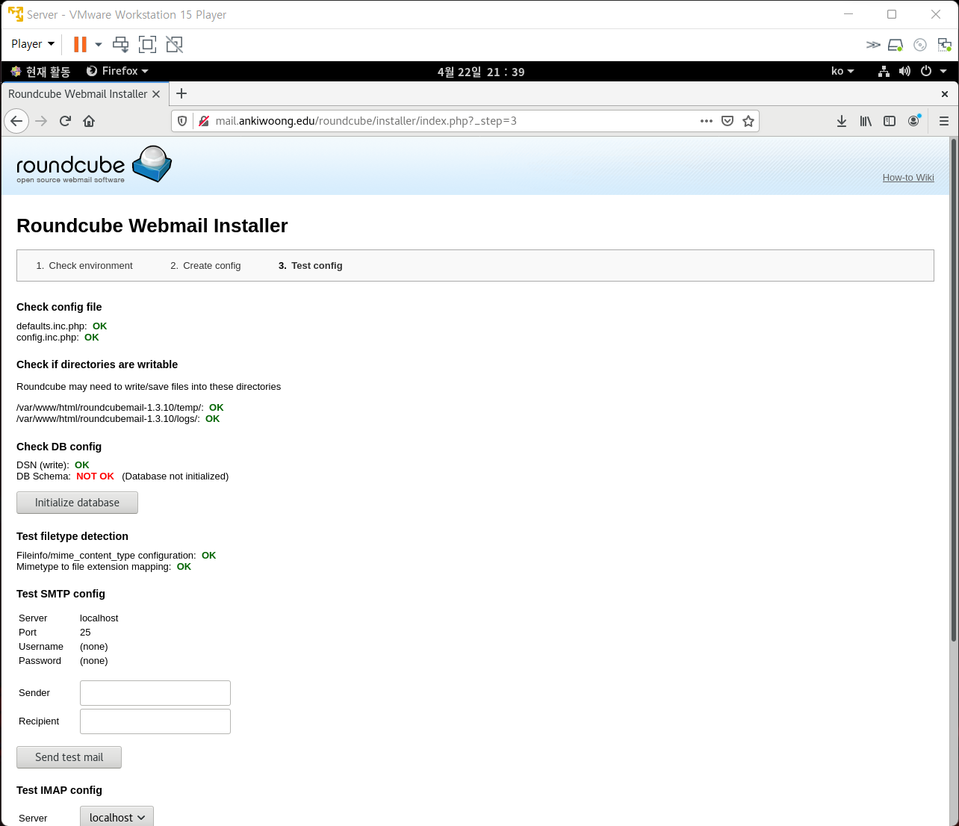Open the ko input language dropdown

[x=842, y=71]
